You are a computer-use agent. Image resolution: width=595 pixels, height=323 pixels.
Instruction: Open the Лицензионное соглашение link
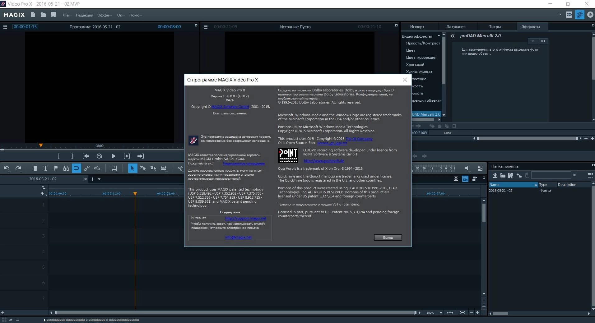244,164
